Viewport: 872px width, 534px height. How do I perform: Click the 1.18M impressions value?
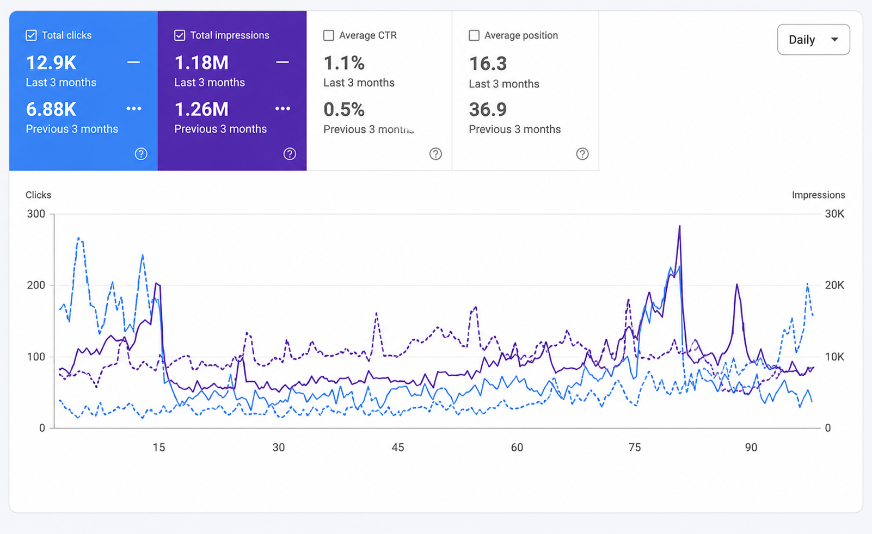201,63
